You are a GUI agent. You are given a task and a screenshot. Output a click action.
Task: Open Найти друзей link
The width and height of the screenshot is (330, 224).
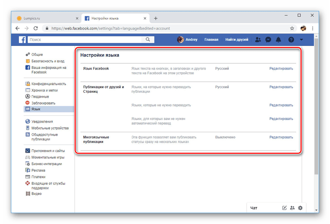pyautogui.click(x=237, y=40)
